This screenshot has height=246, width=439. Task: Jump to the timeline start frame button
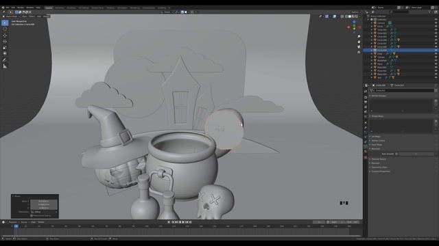pos(173,222)
